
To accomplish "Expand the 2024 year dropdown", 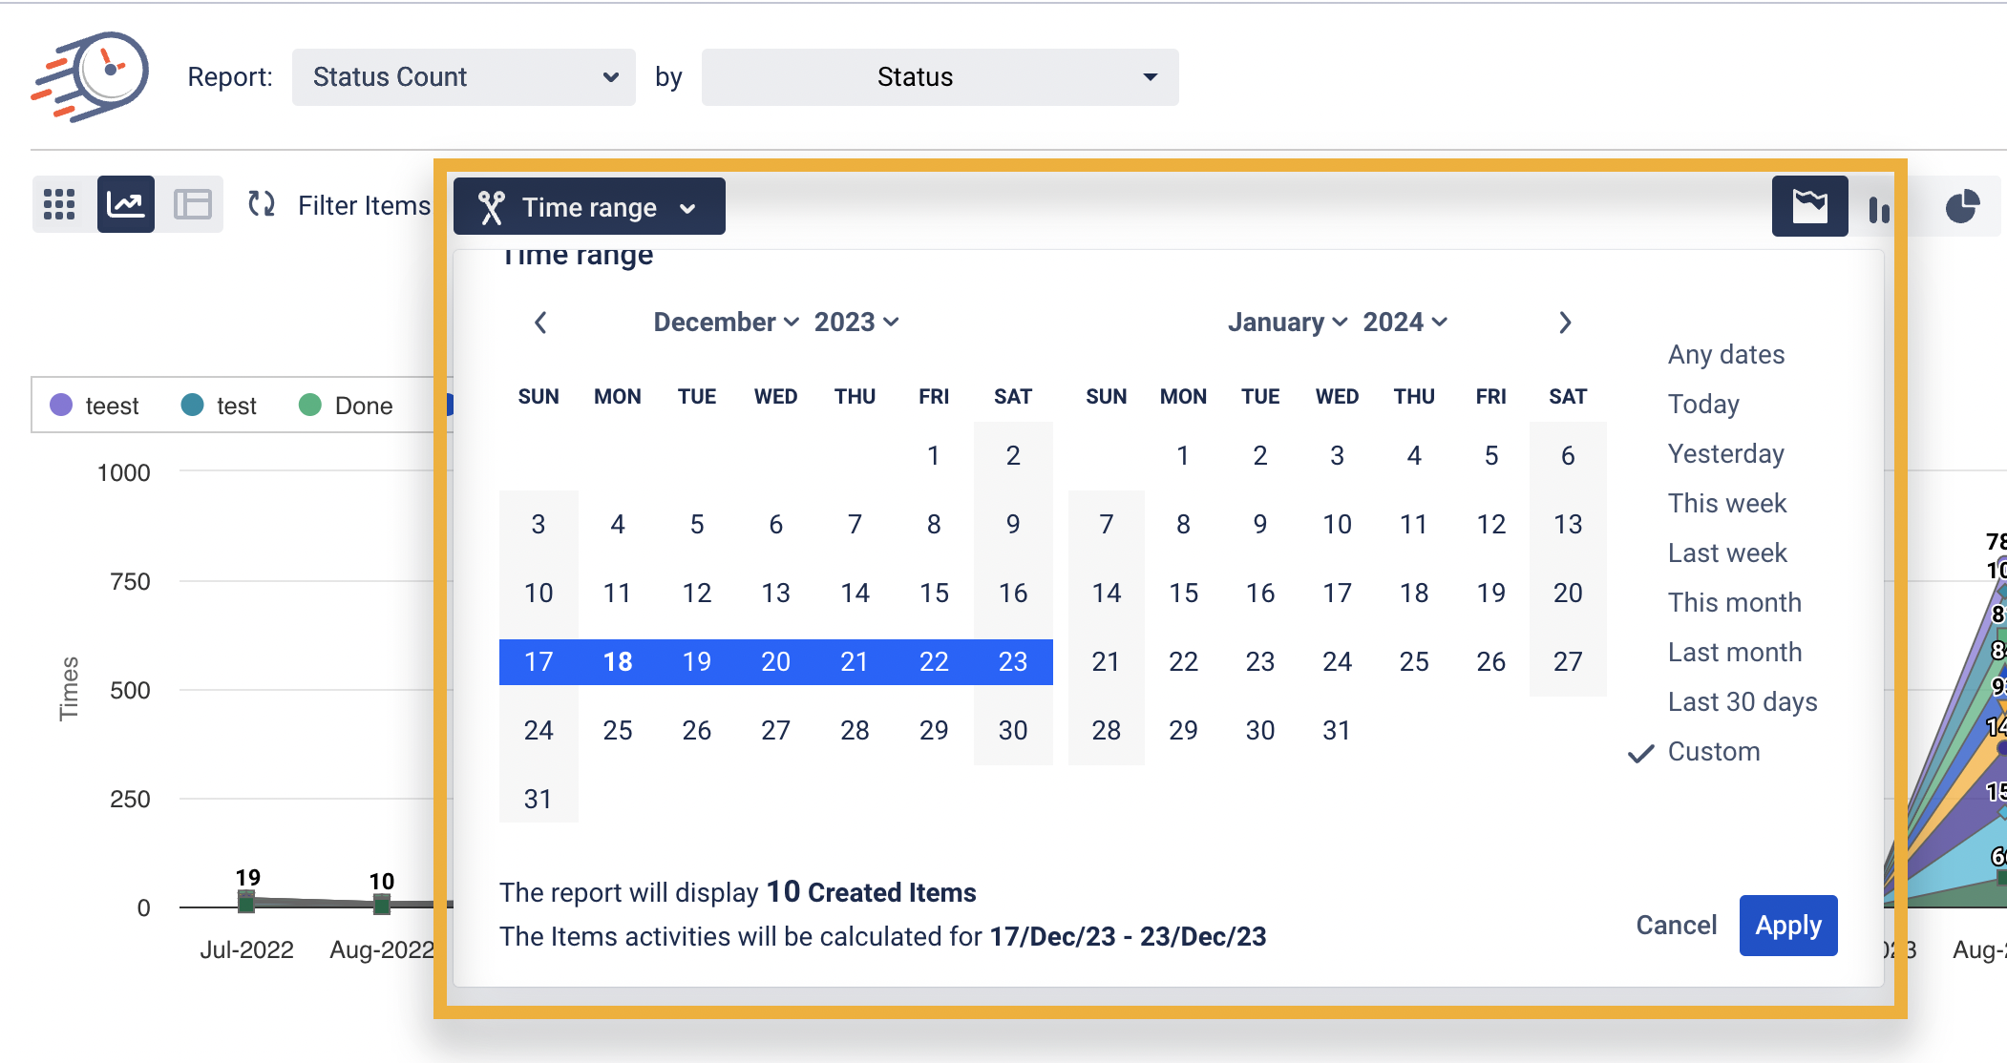I will point(1405,323).
